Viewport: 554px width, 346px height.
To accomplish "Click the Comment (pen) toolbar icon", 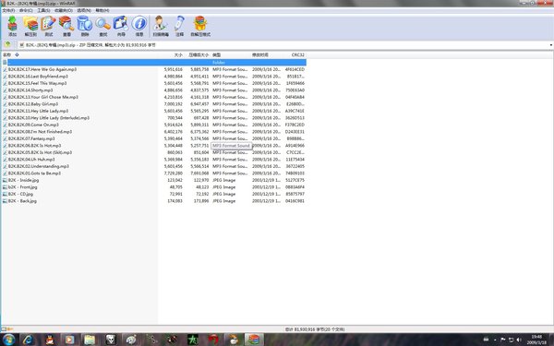I will (179, 27).
